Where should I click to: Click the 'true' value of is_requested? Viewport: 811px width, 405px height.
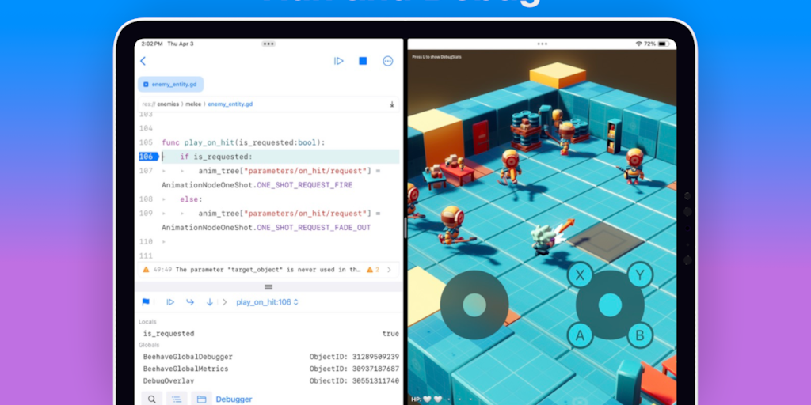tap(390, 334)
